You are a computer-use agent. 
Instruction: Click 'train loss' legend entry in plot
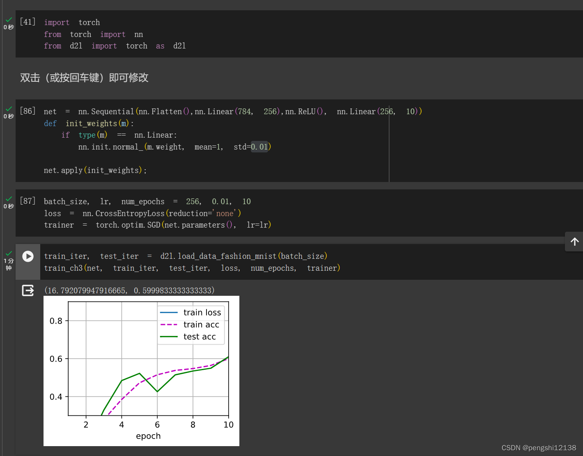click(191, 313)
